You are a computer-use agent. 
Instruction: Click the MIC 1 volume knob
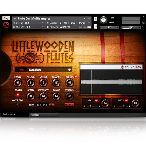(105, 103)
